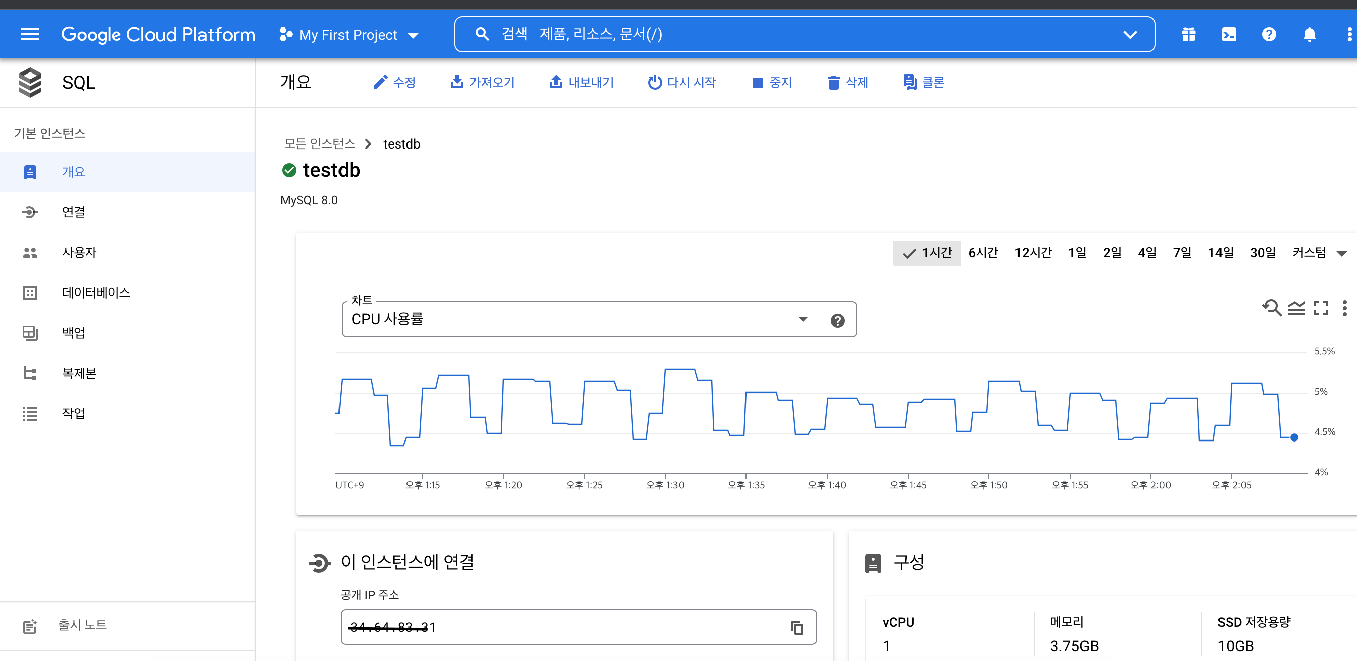
Task: Select the 6시간 time range
Action: tap(983, 253)
